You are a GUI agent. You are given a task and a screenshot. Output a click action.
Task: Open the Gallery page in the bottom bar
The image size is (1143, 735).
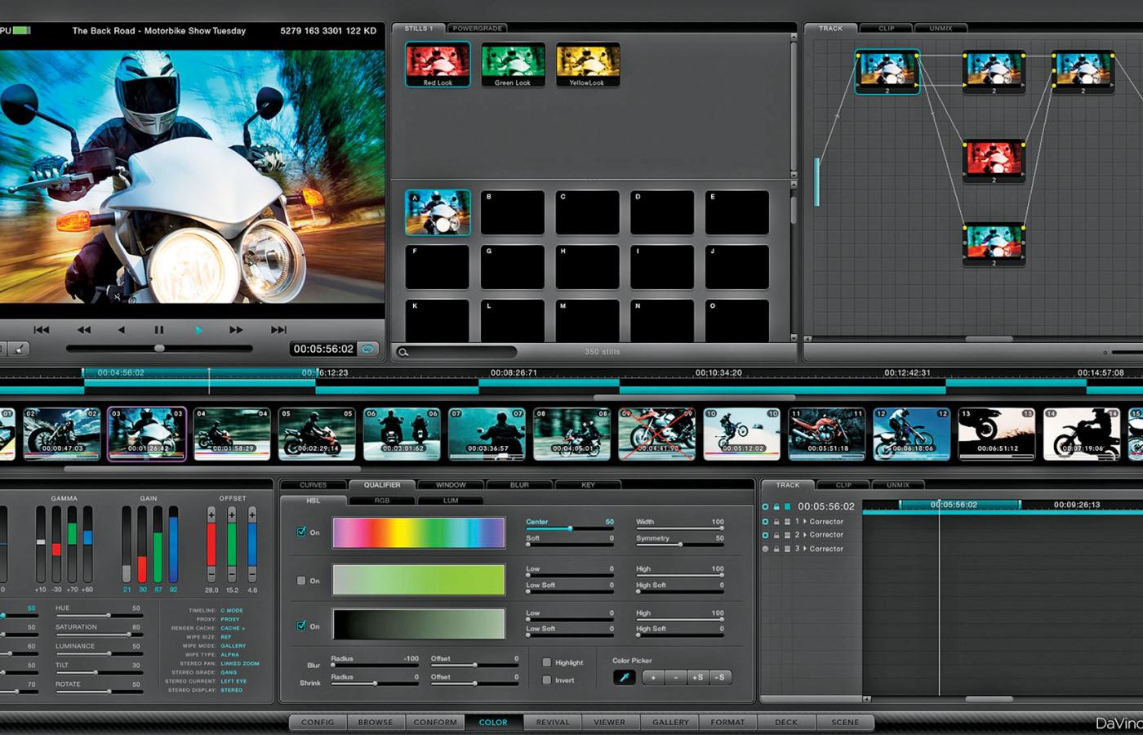point(670,722)
